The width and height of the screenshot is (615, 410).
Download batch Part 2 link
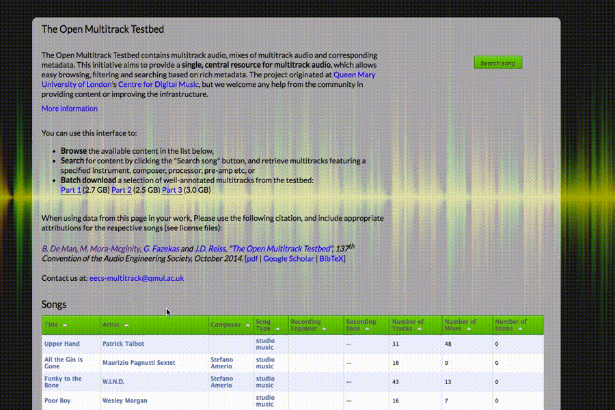pyautogui.click(x=122, y=190)
